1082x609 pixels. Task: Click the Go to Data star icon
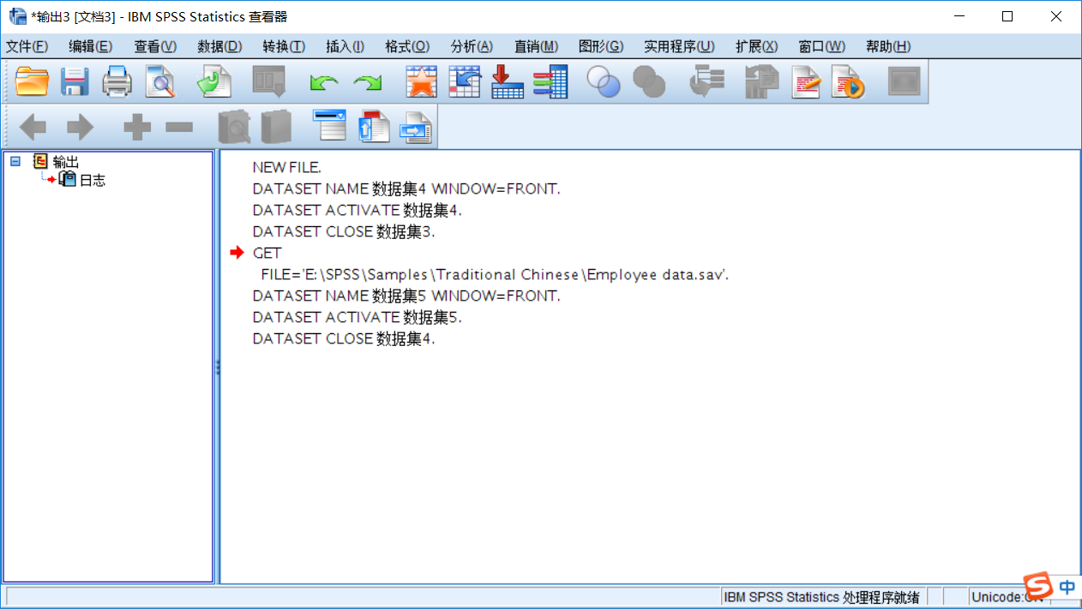[x=421, y=82]
